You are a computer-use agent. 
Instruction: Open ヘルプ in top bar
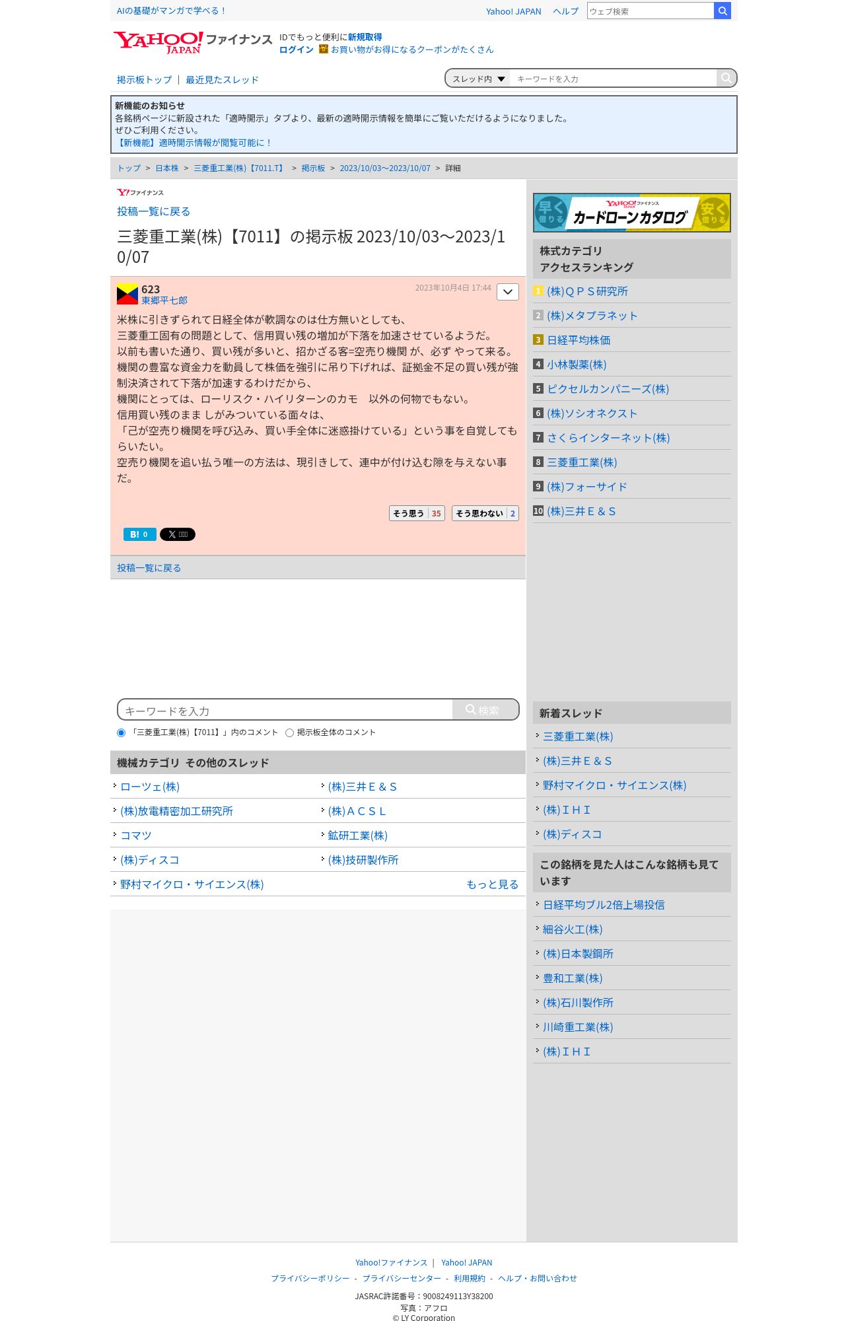(x=565, y=11)
